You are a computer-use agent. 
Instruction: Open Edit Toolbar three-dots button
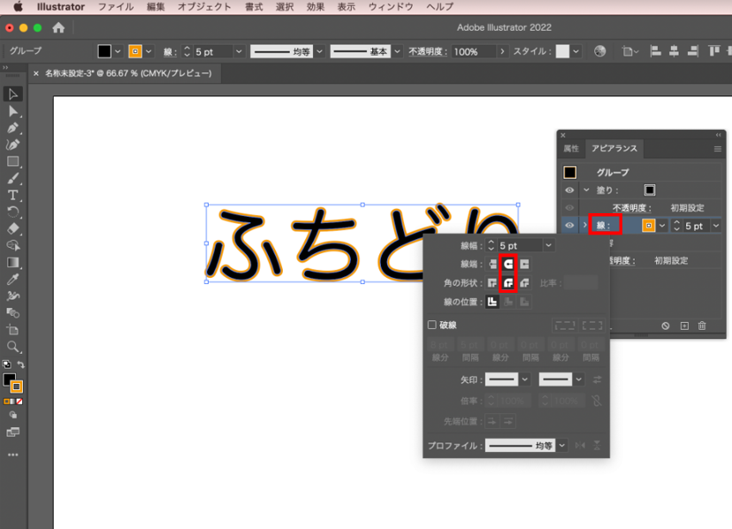tap(12, 455)
